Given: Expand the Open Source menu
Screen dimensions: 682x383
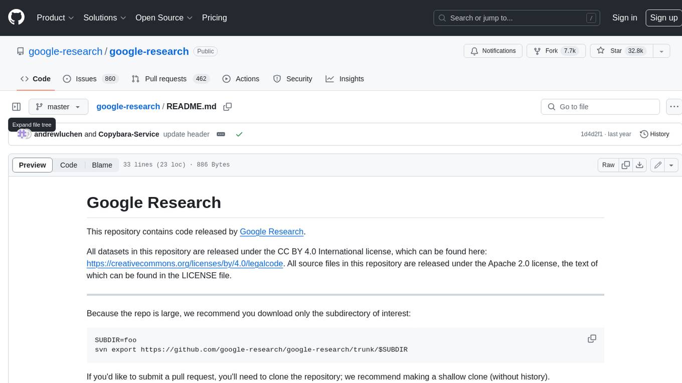Looking at the screenshot, I should click(164, 18).
